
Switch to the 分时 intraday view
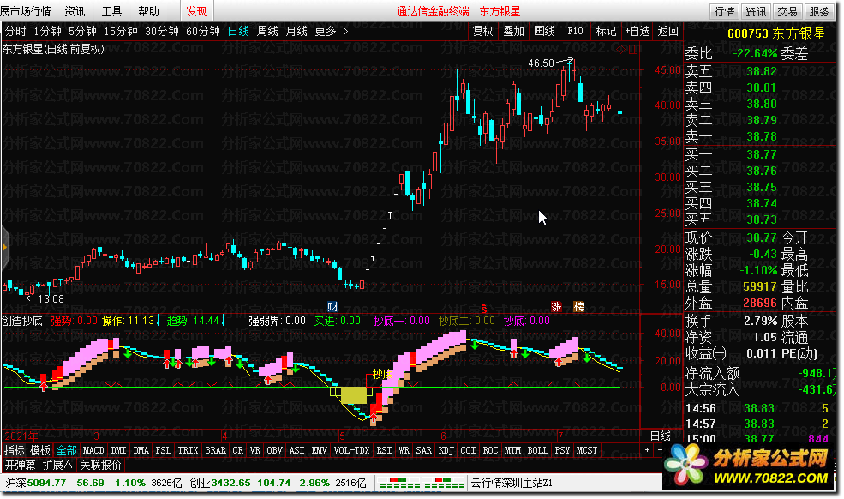(15, 31)
